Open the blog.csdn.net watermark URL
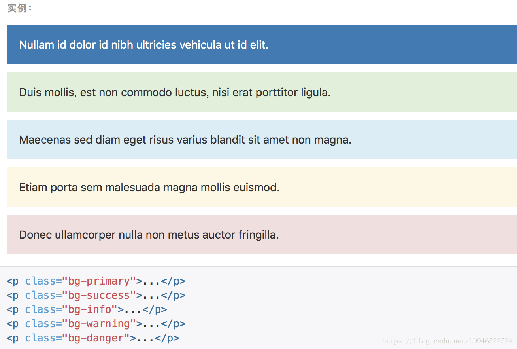Screen dimensions: 517x349 (447, 341)
